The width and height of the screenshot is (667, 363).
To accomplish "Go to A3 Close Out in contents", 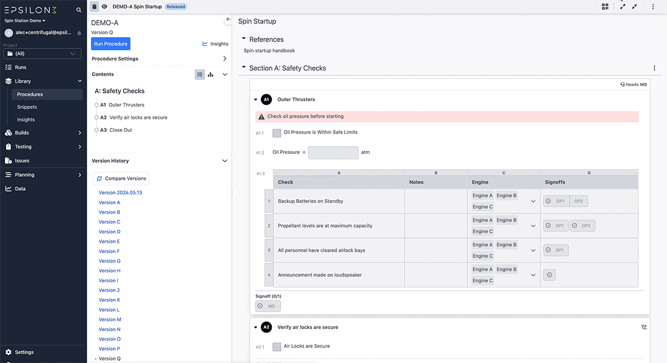I will pos(116,130).
